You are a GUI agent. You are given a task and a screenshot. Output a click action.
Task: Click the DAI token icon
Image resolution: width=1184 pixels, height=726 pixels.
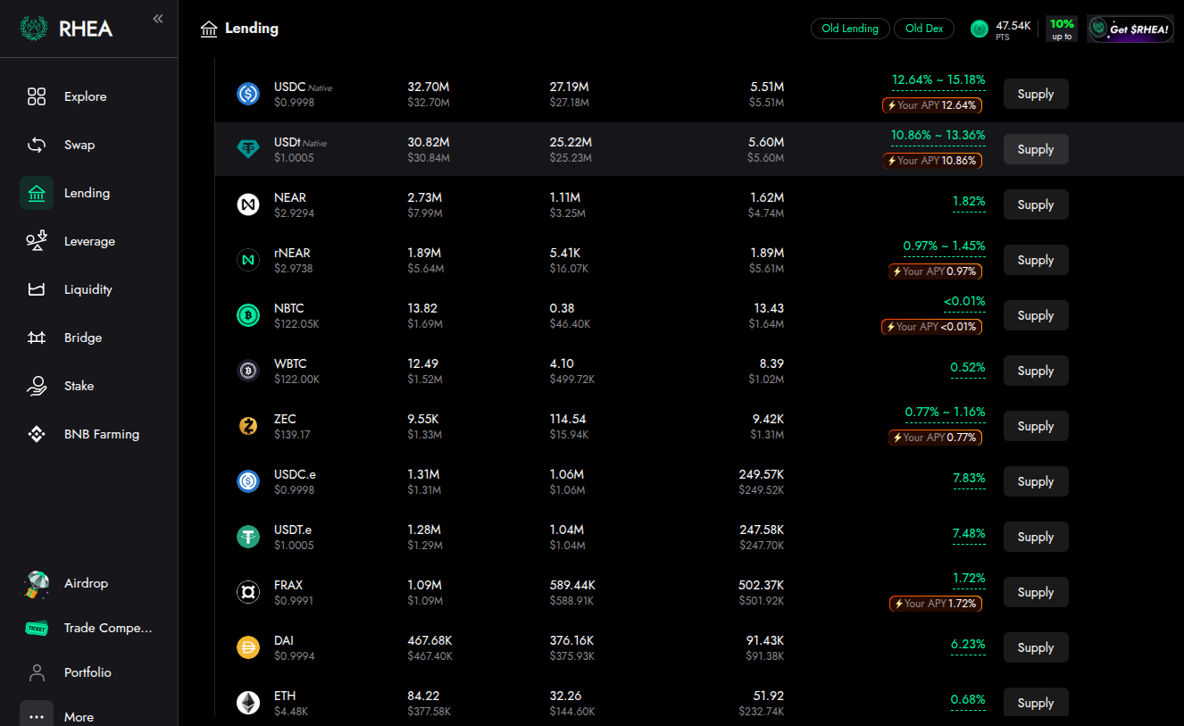(248, 647)
